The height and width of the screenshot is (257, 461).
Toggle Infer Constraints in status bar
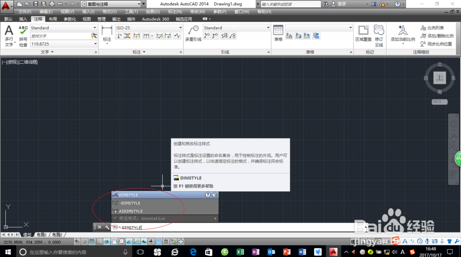(77, 241)
